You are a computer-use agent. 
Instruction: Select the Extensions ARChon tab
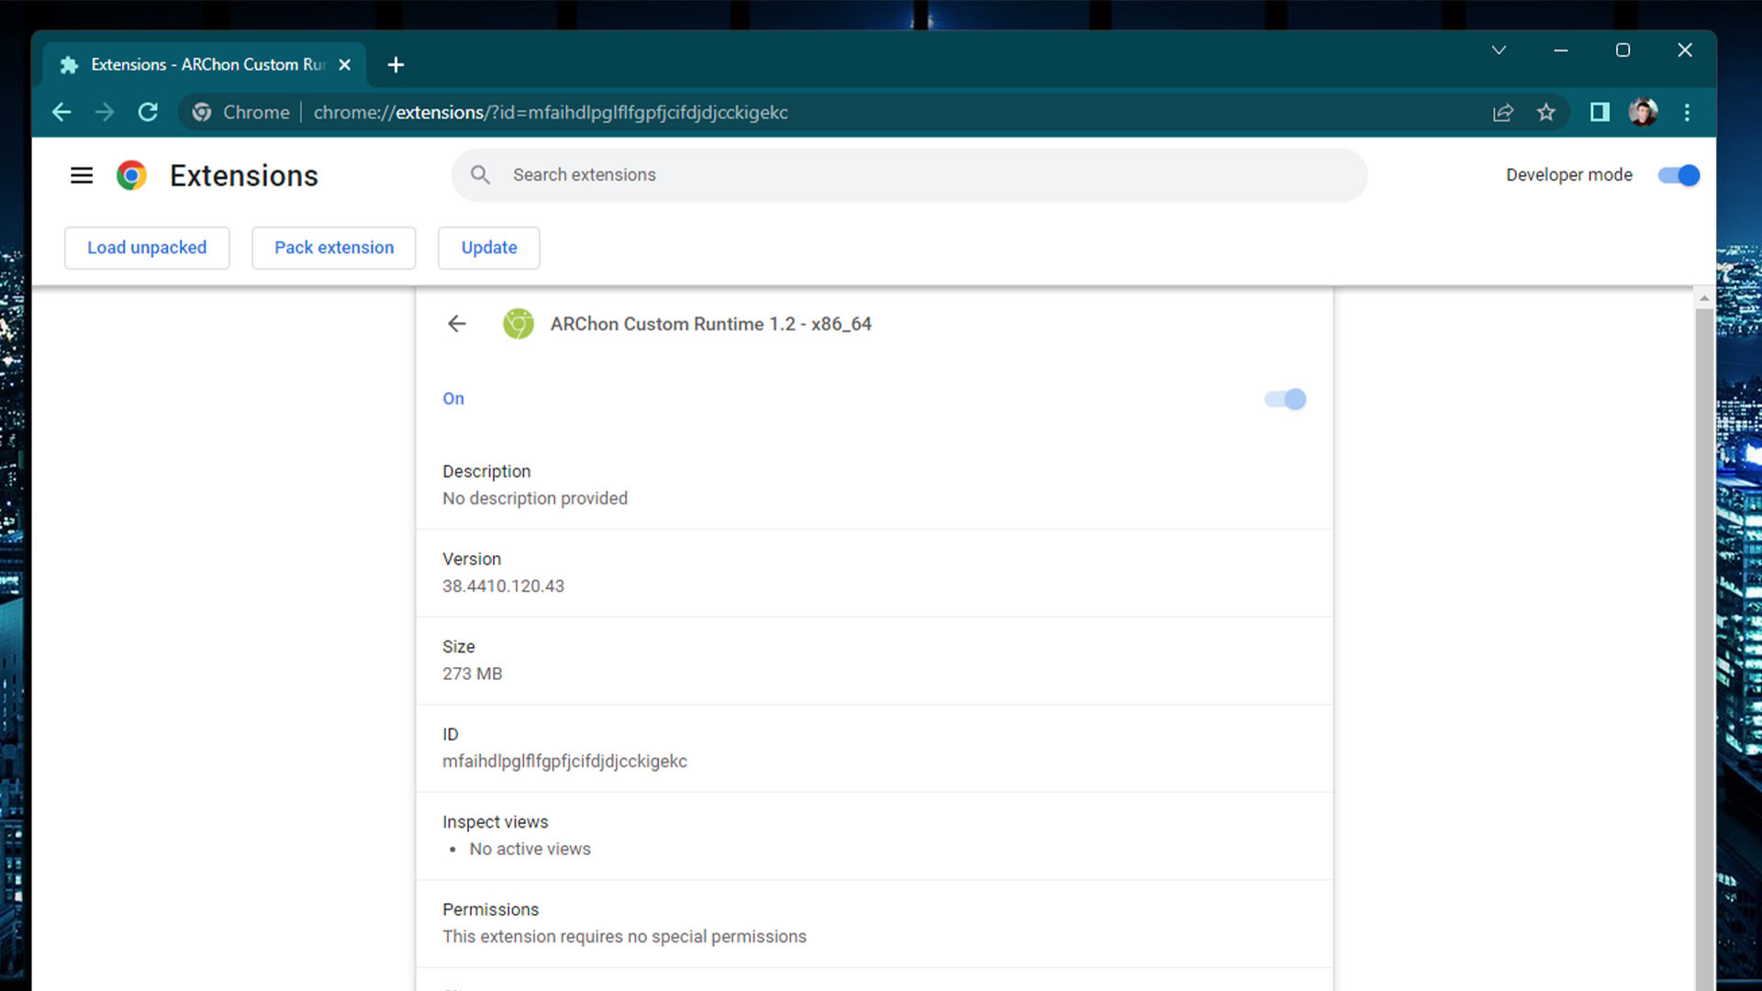click(206, 64)
